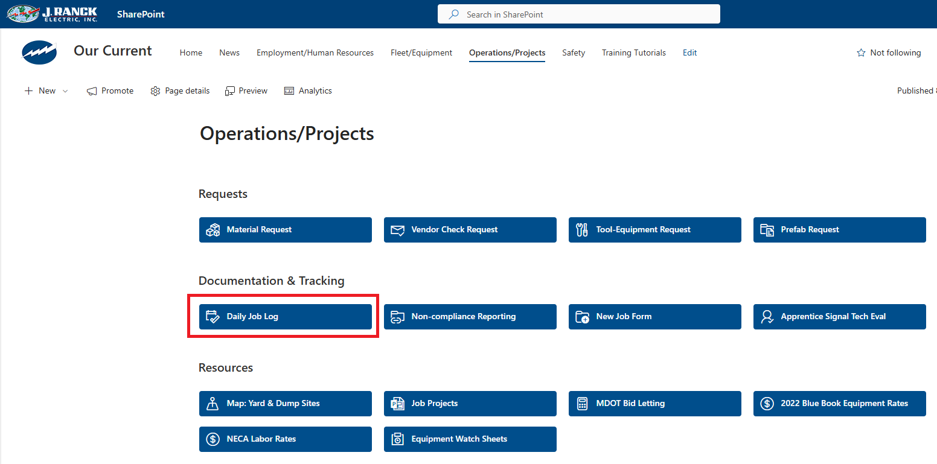The image size is (937, 464).
Task: Toggle the Not following star
Action: pyautogui.click(x=861, y=53)
